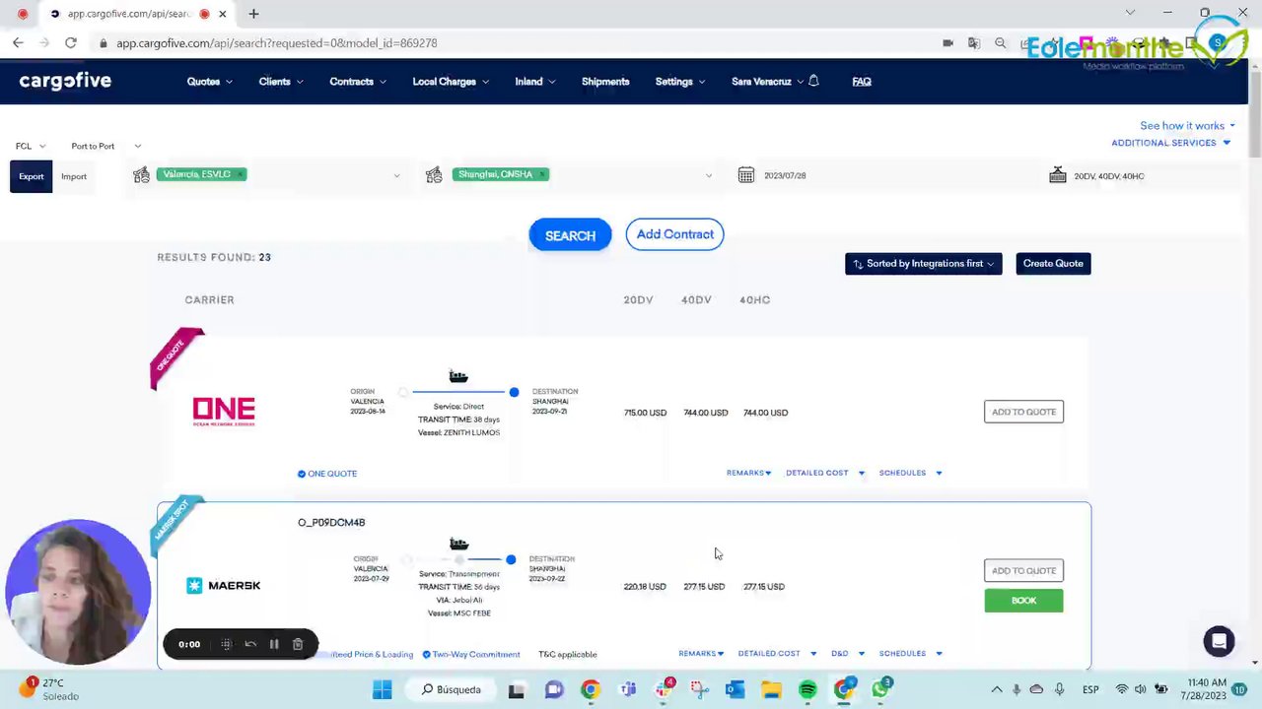The width and height of the screenshot is (1262, 709).
Task: Expand the origin port dropdown arrow
Action: [396, 175]
